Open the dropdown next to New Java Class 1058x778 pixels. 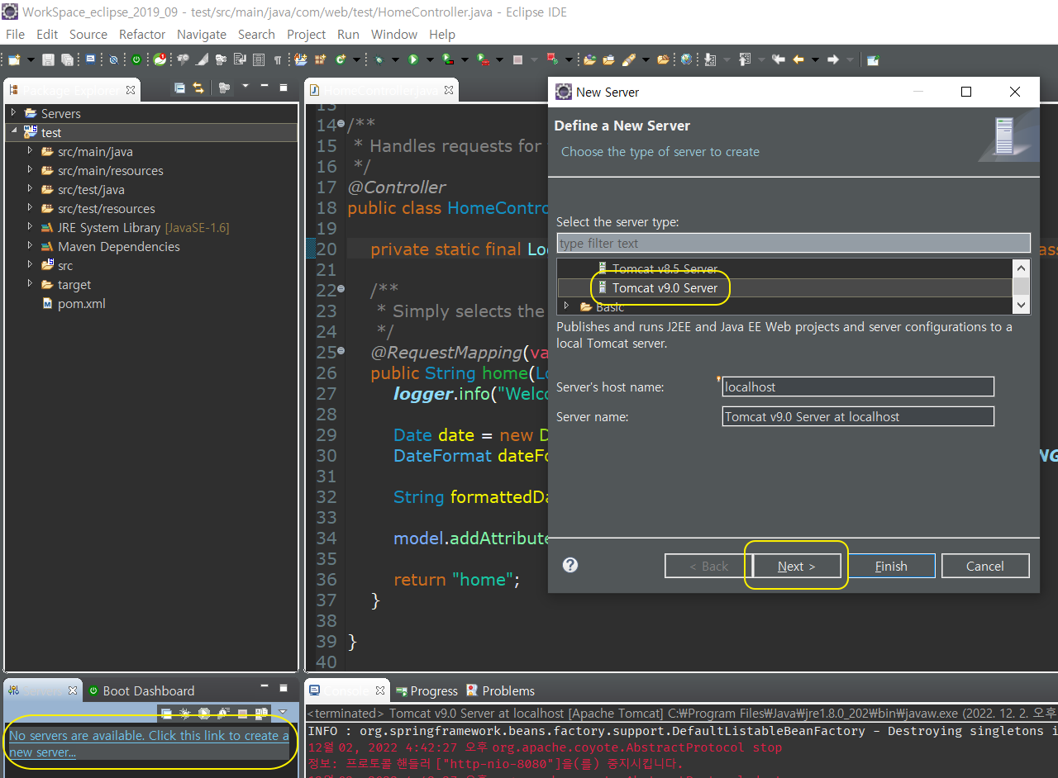[356, 59]
